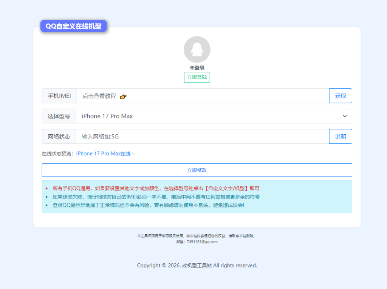Image resolution: width=387 pixels, height=289 pixels.
Task: Click the 说明 button beside the network field
Action: 341,137
